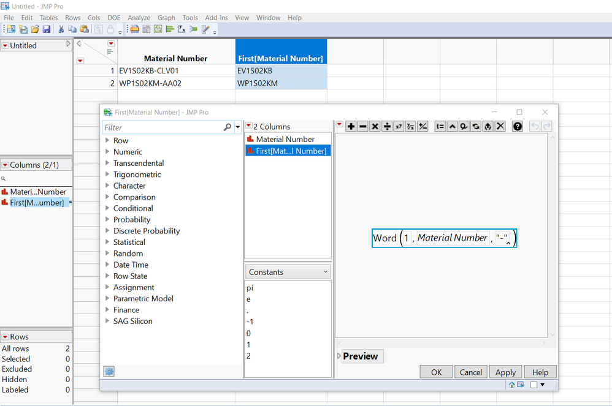This screenshot has width=612, height=406.
Task: Select the constant -1 in Constants list
Action: pyautogui.click(x=250, y=322)
